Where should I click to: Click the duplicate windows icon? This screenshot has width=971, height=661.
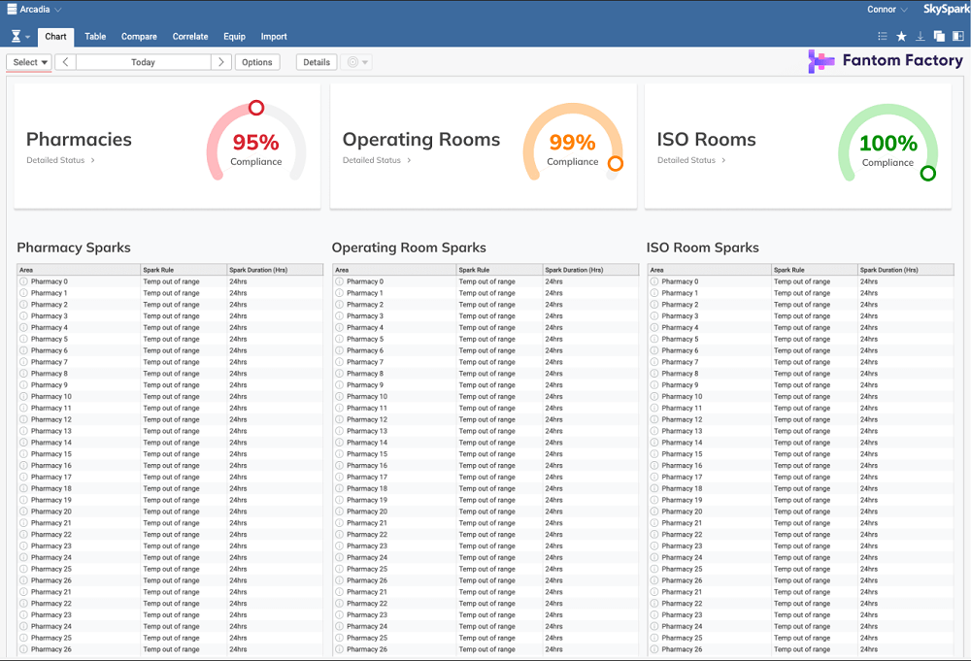pyautogui.click(x=939, y=37)
